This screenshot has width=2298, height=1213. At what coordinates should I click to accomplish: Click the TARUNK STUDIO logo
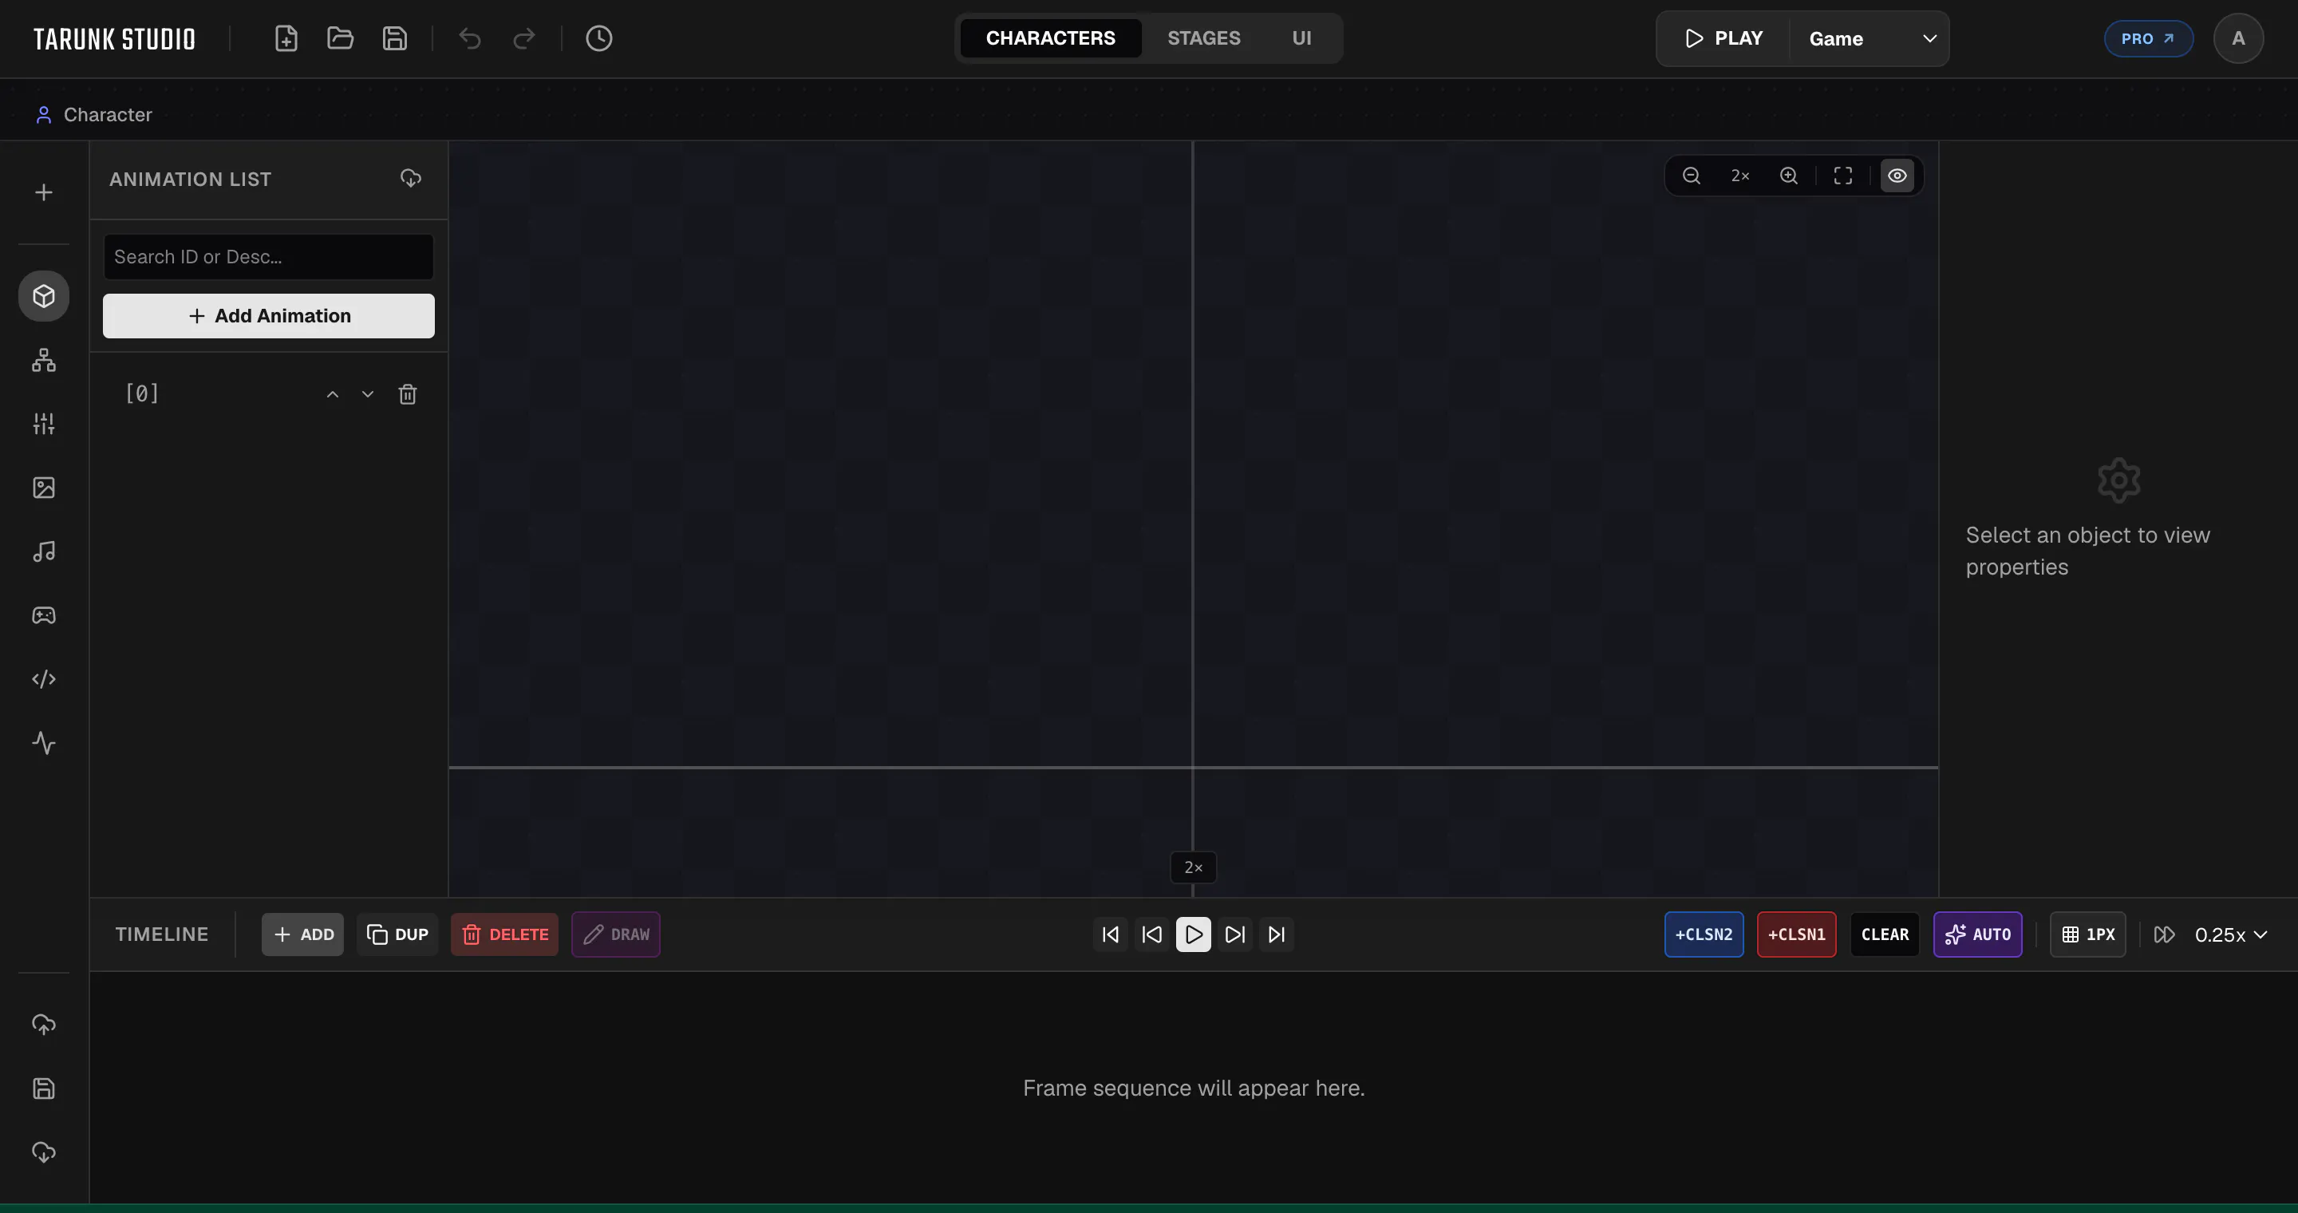[x=114, y=39]
